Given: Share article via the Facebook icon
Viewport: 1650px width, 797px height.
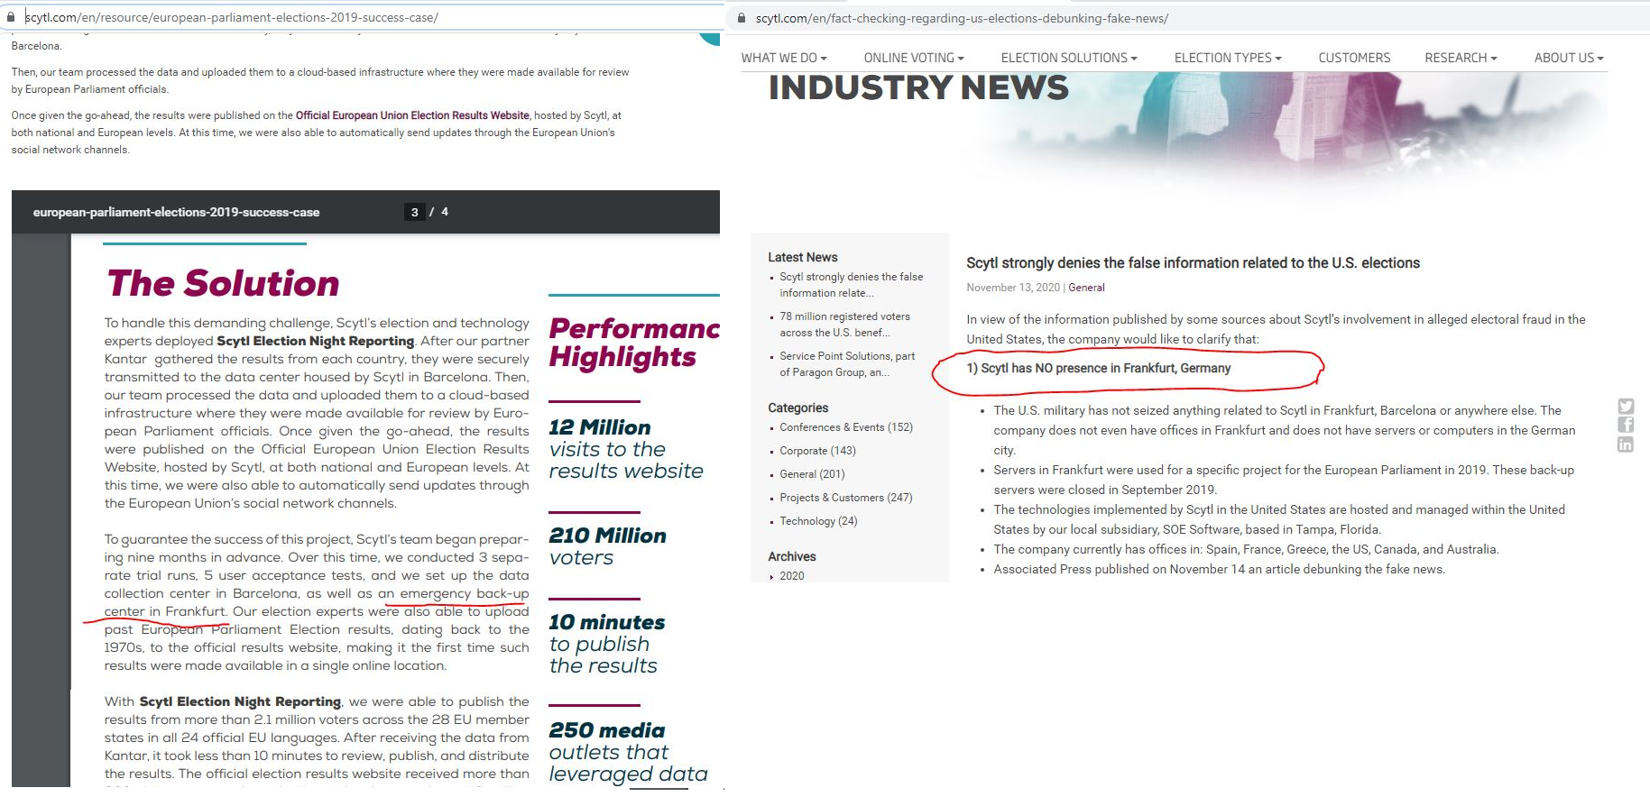Looking at the screenshot, I should coord(1626,426).
